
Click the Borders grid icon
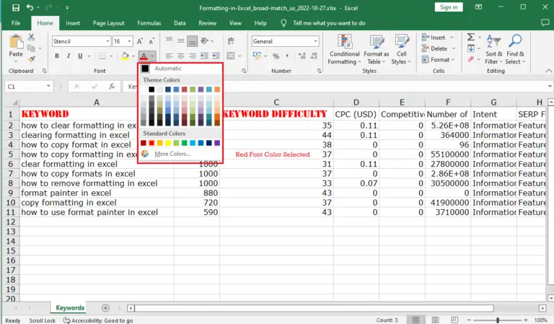point(102,56)
